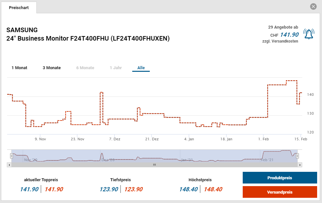The image size is (322, 203).
Task: Click the blue aktueller Toppreis value 141.90
Action: coord(29,189)
